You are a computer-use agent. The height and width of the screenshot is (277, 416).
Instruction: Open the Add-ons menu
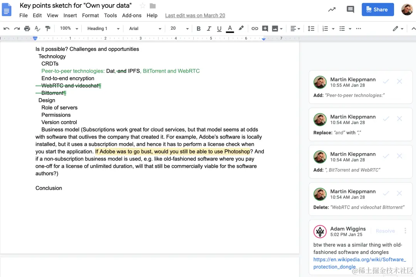pyautogui.click(x=132, y=15)
